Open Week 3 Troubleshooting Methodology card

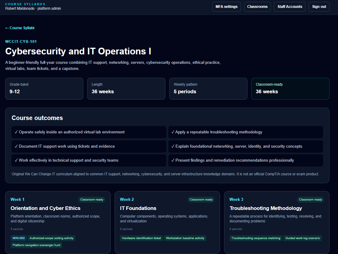pos(277,222)
